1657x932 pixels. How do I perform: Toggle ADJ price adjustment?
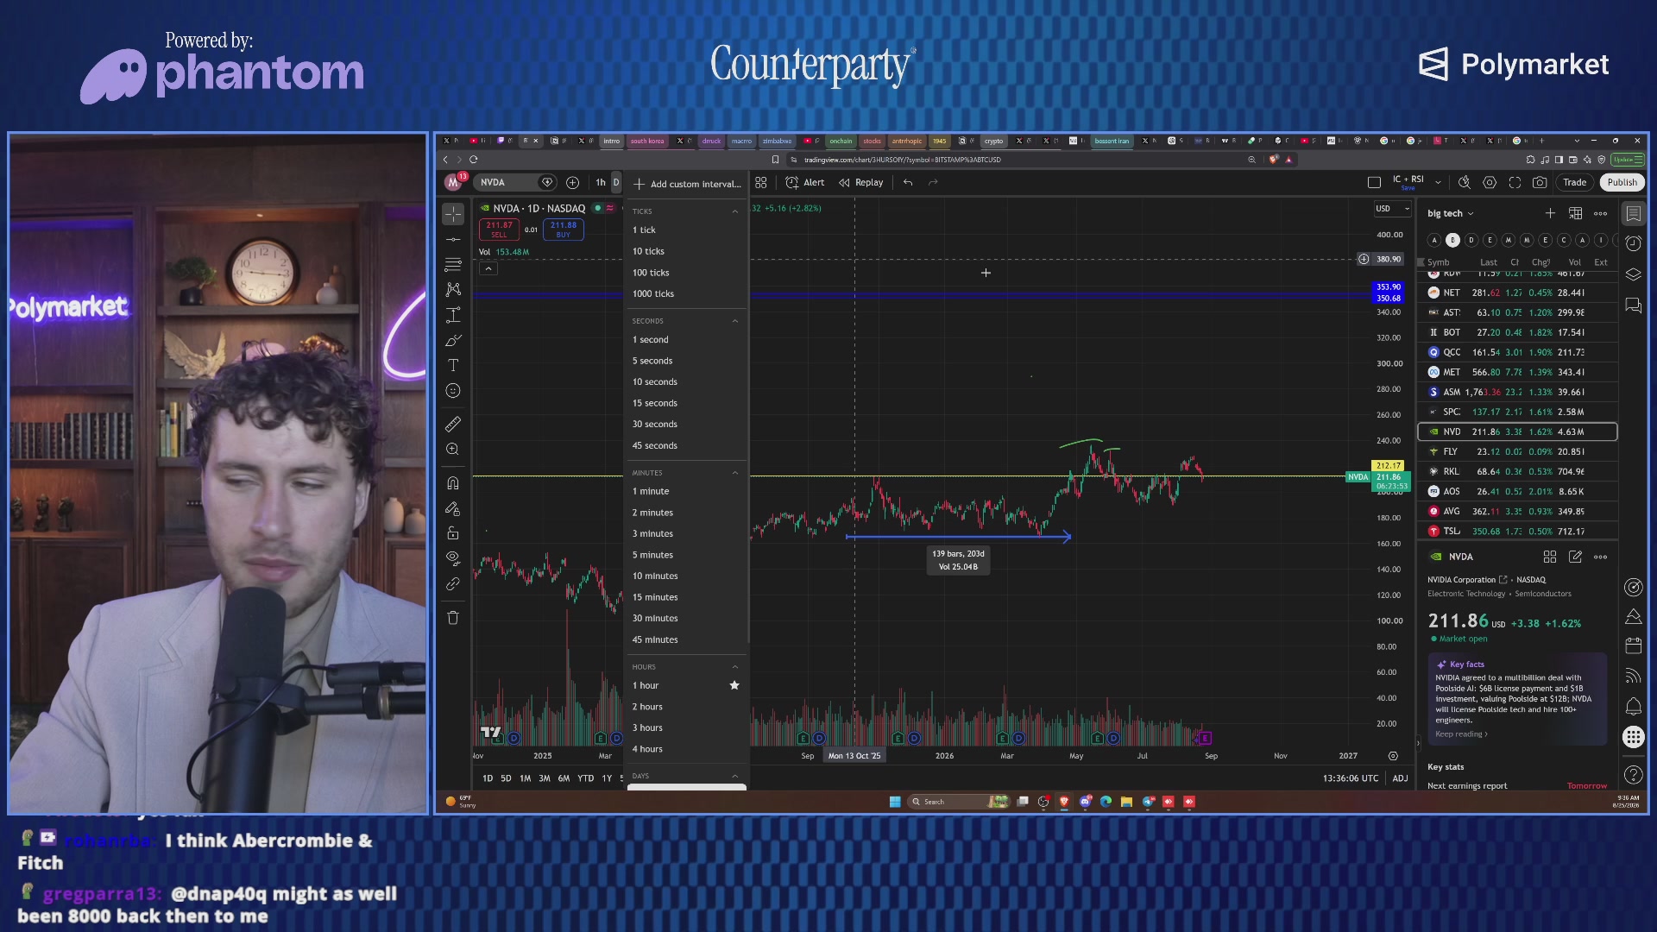tap(1400, 778)
